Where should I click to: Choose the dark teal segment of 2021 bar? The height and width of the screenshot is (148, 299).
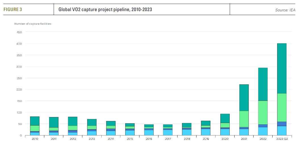coord(244,97)
